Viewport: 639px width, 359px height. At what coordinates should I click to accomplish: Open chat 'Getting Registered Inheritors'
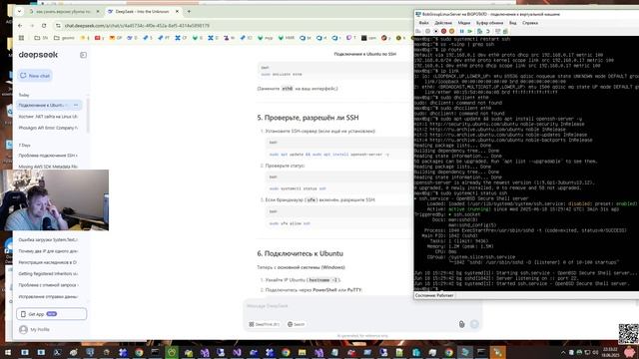click(48, 274)
